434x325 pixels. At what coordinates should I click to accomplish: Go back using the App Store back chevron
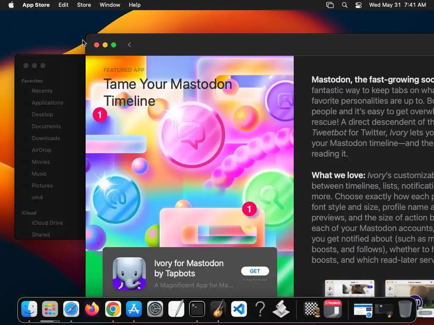(x=129, y=45)
